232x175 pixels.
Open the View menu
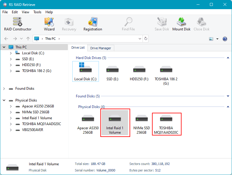coord(25,12)
